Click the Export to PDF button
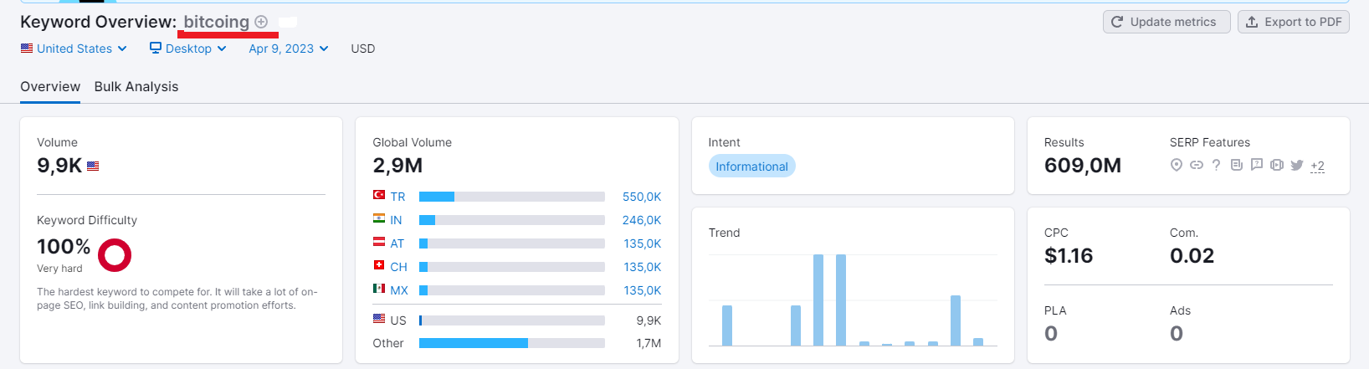Image resolution: width=1369 pixels, height=369 pixels. click(x=1294, y=22)
